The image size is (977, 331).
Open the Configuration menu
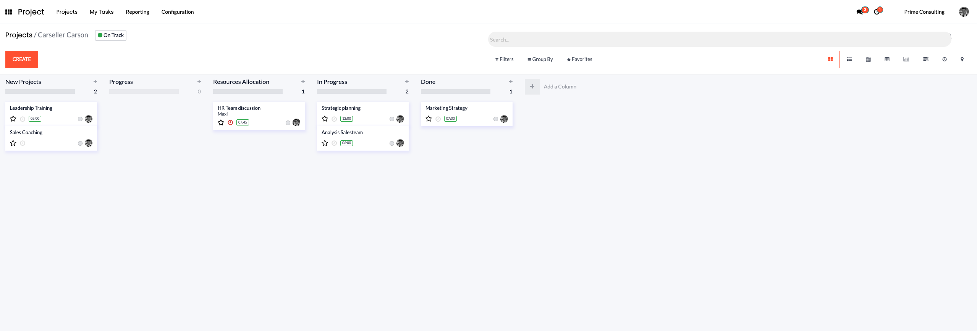[x=178, y=12]
